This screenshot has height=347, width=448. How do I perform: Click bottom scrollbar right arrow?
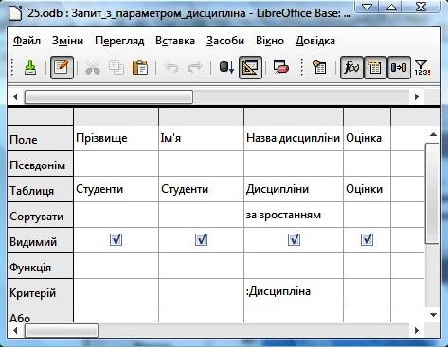[x=417, y=331]
